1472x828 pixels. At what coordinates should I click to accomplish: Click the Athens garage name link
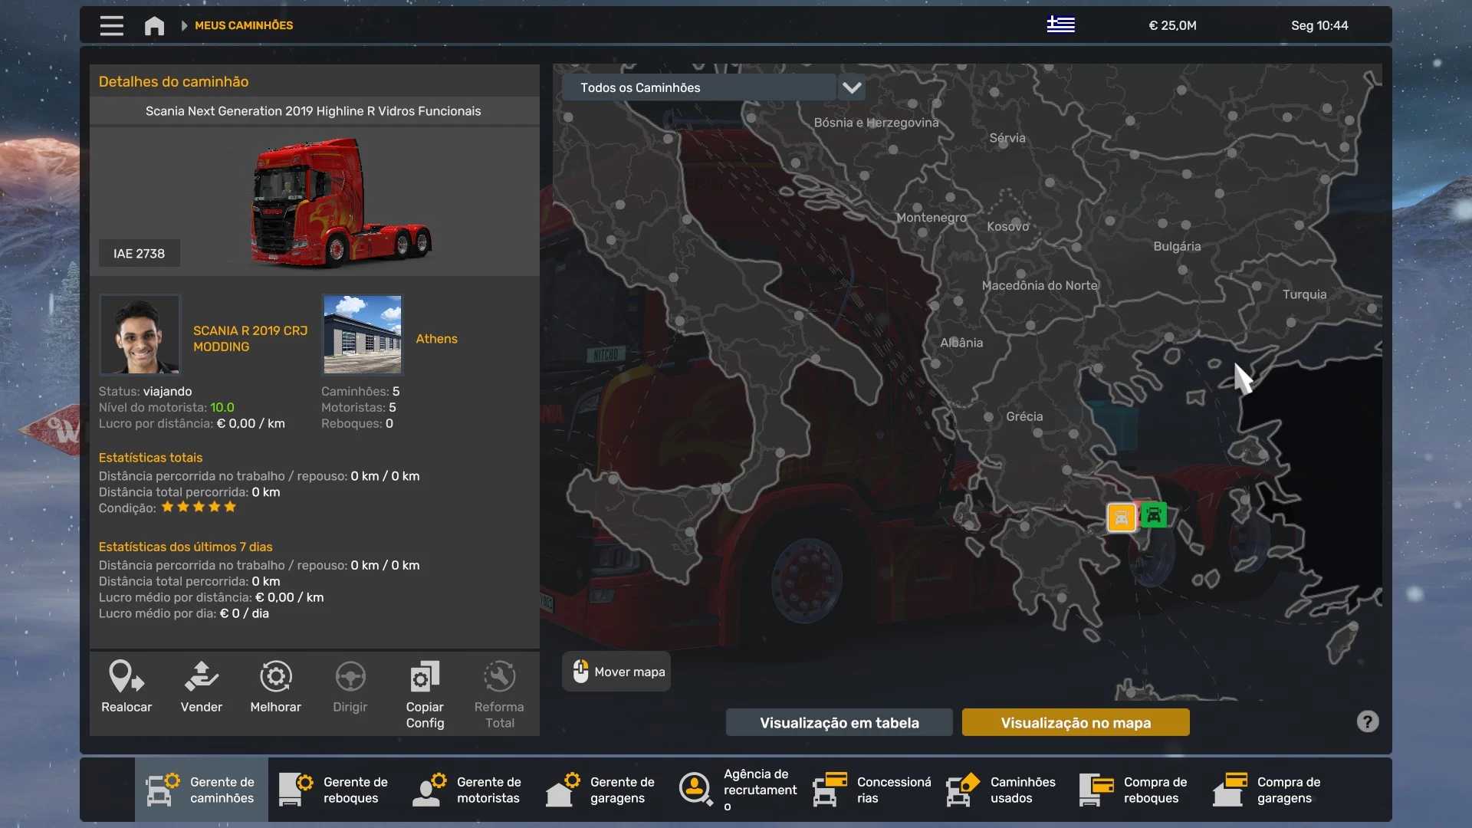[x=436, y=338]
